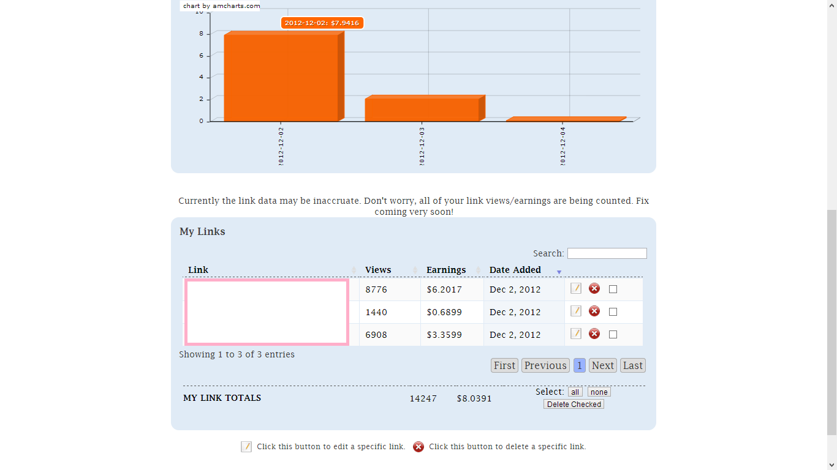
Task: Click the MY LINK TOTALS label
Action: tap(222, 398)
